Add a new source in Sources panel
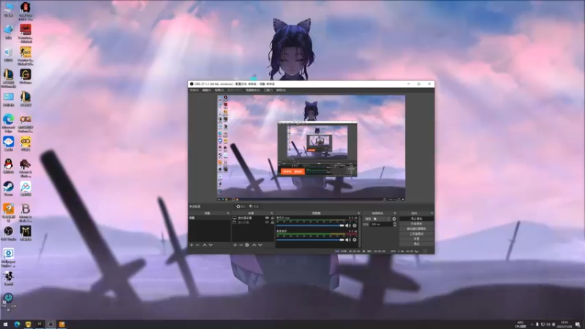This screenshot has height=329, width=585. (x=235, y=245)
